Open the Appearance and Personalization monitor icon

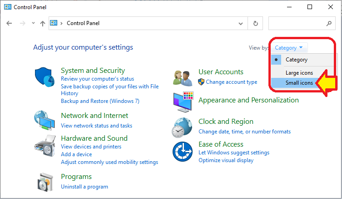[183, 102]
